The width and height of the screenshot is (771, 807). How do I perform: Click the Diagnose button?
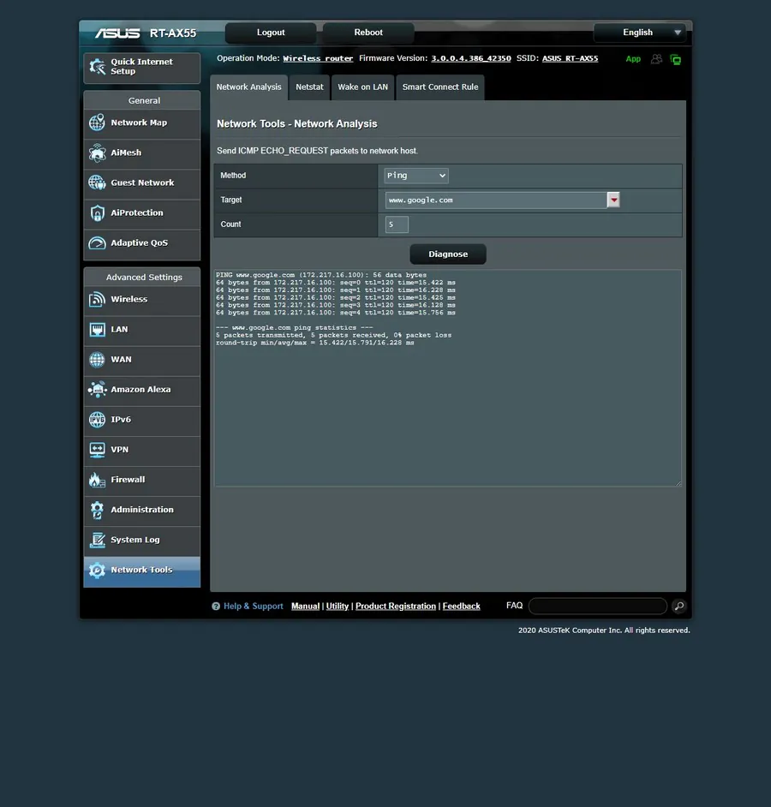(448, 254)
